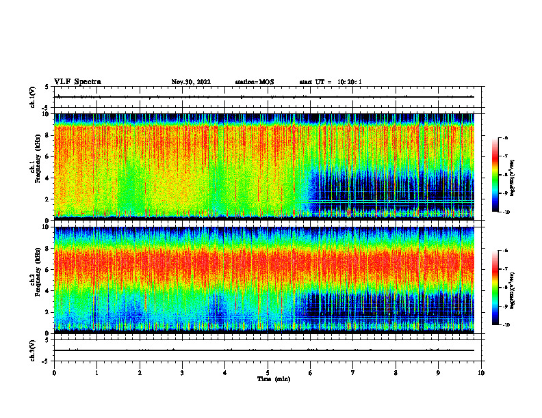This screenshot has height=418, width=542.
Task: Click the ch.2 spectrogram color scale bar
Action: click(x=495, y=288)
